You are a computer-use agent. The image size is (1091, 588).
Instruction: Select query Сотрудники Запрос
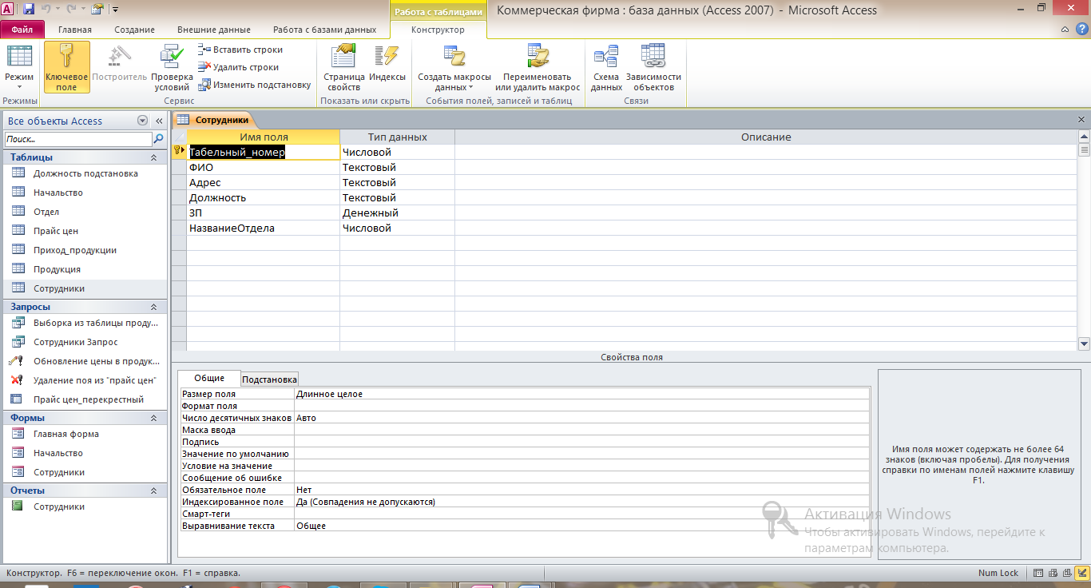pyautogui.click(x=85, y=342)
